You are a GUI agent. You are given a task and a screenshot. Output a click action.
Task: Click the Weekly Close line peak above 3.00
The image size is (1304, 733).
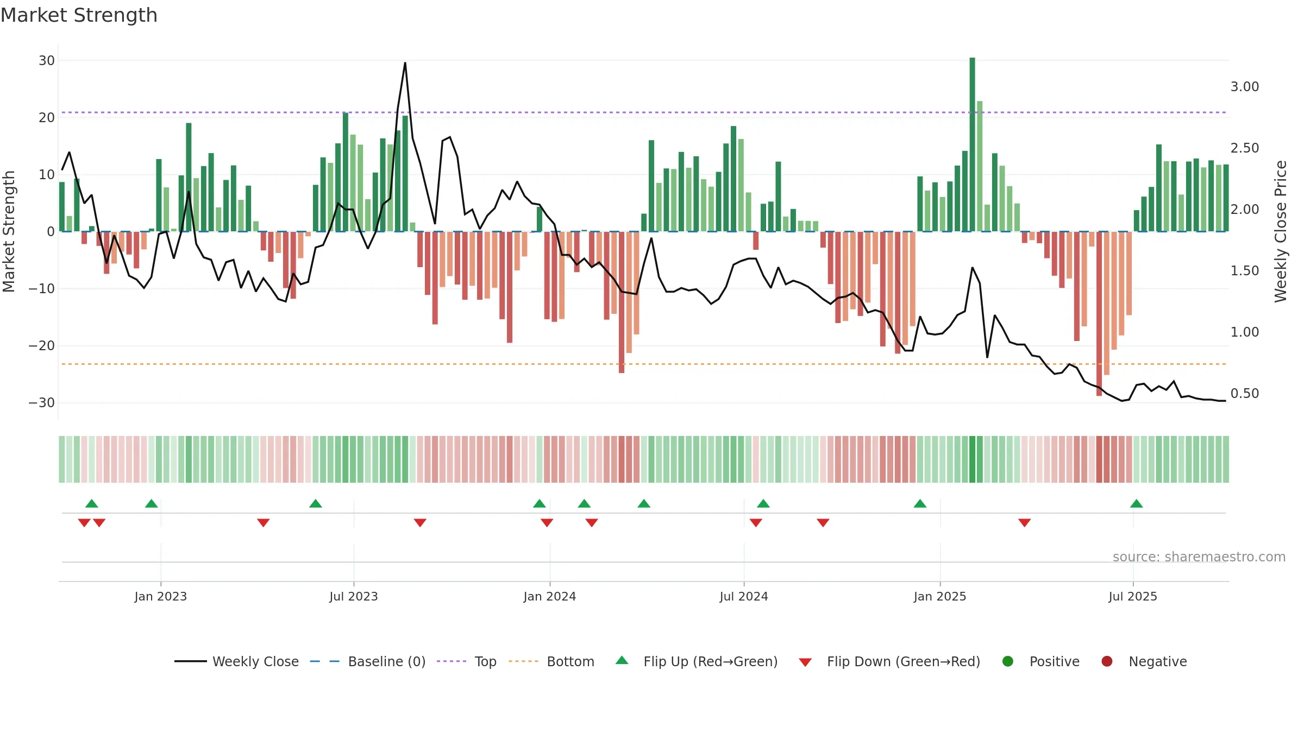pyautogui.click(x=405, y=64)
